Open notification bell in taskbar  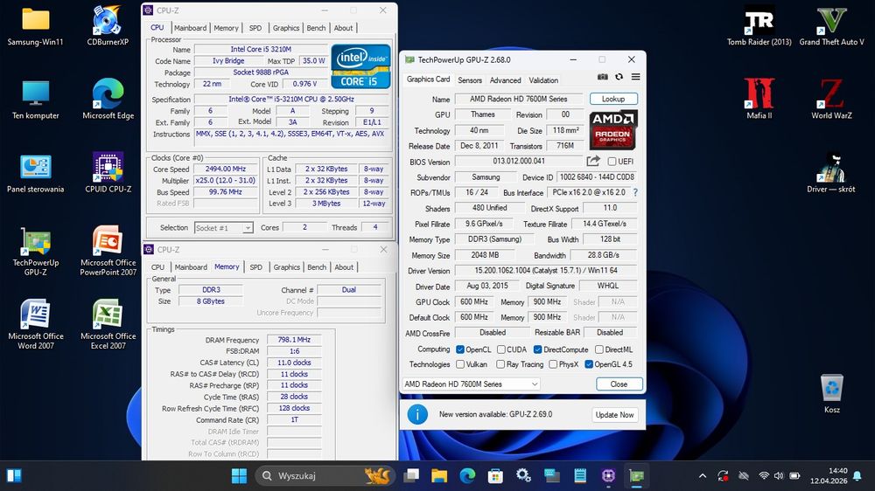tap(857, 476)
